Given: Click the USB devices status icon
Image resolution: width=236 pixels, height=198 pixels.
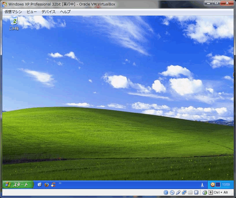Looking at the screenshot, I should point(178,193).
